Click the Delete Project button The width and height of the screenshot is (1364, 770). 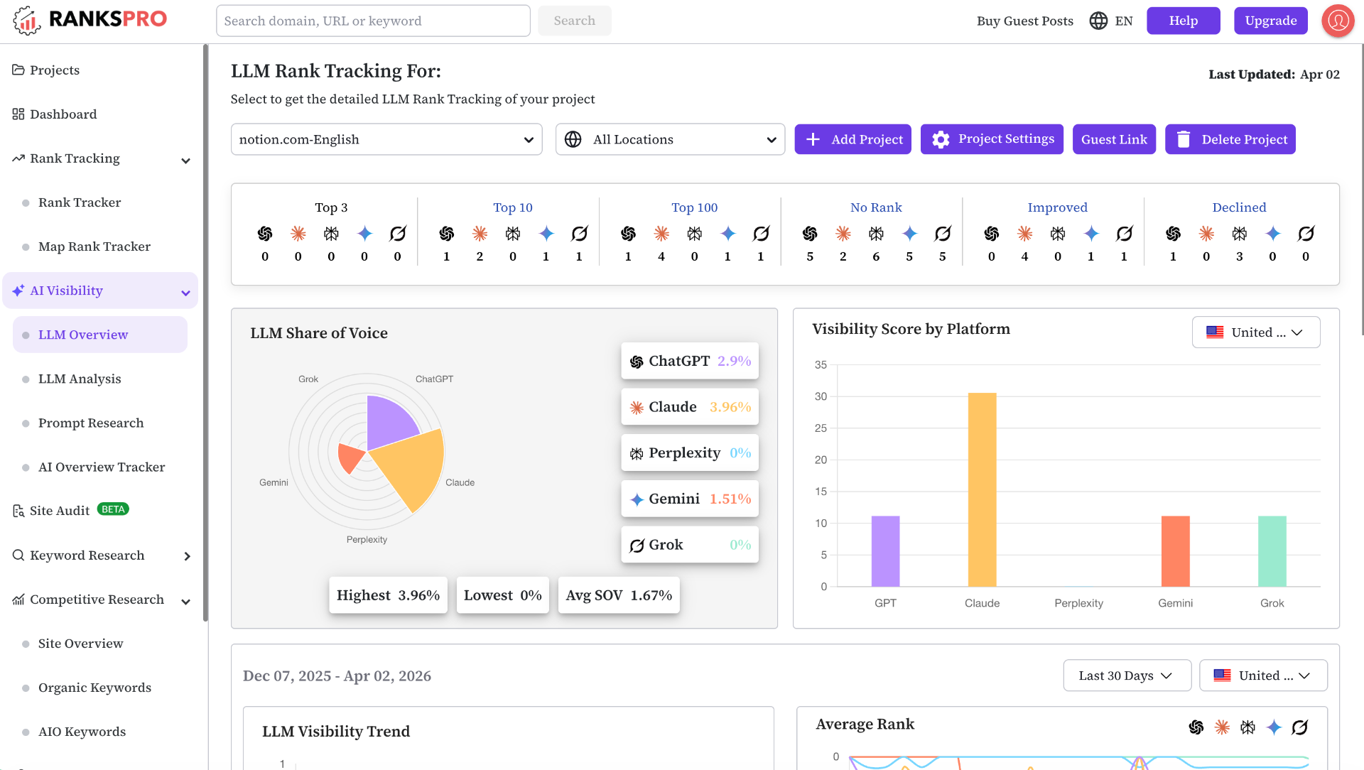click(1230, 139)
